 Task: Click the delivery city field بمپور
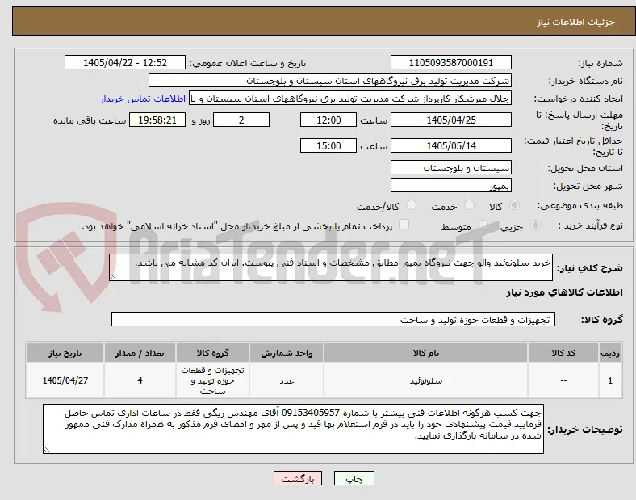click(450, 185)
